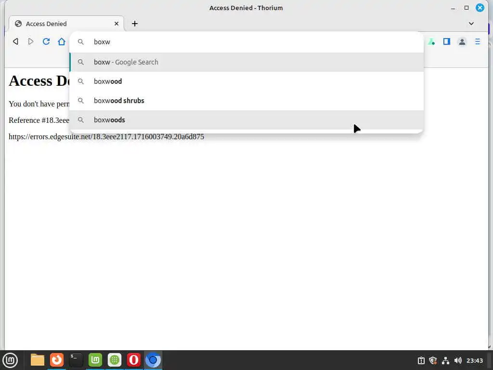Switch to Thorium in the taskbar
Screen dimensions: 493x370
pos(153,360)
